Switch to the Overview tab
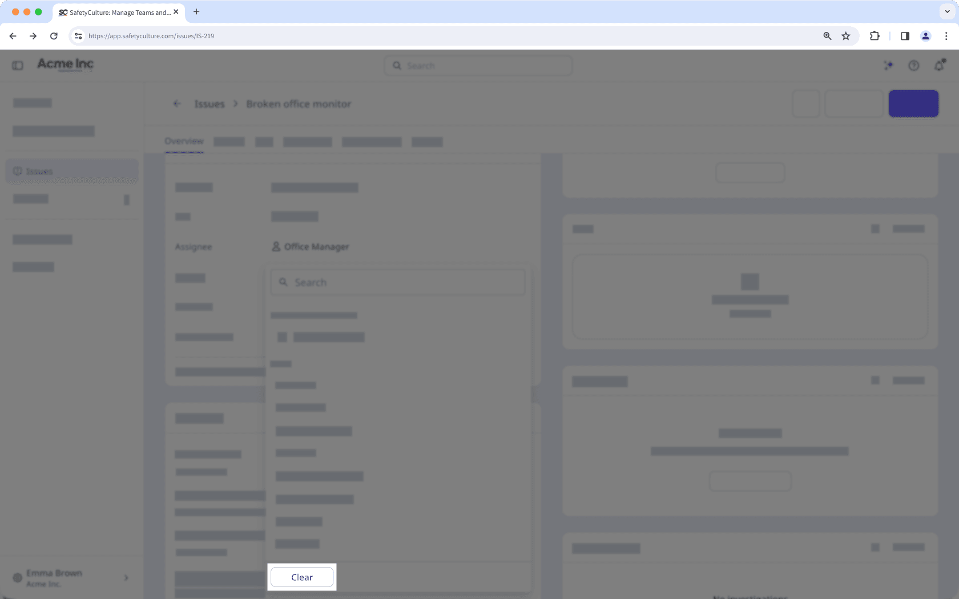The height and width of the screenshot is (599, 959). pos(184,141)
